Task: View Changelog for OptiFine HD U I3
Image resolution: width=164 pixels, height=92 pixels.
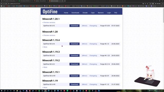Action: (93, 55)
